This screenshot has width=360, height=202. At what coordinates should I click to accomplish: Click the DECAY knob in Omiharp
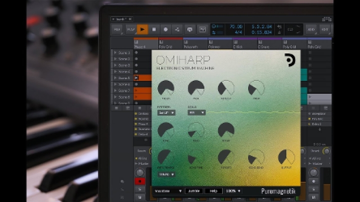click(x=226, y=130)
